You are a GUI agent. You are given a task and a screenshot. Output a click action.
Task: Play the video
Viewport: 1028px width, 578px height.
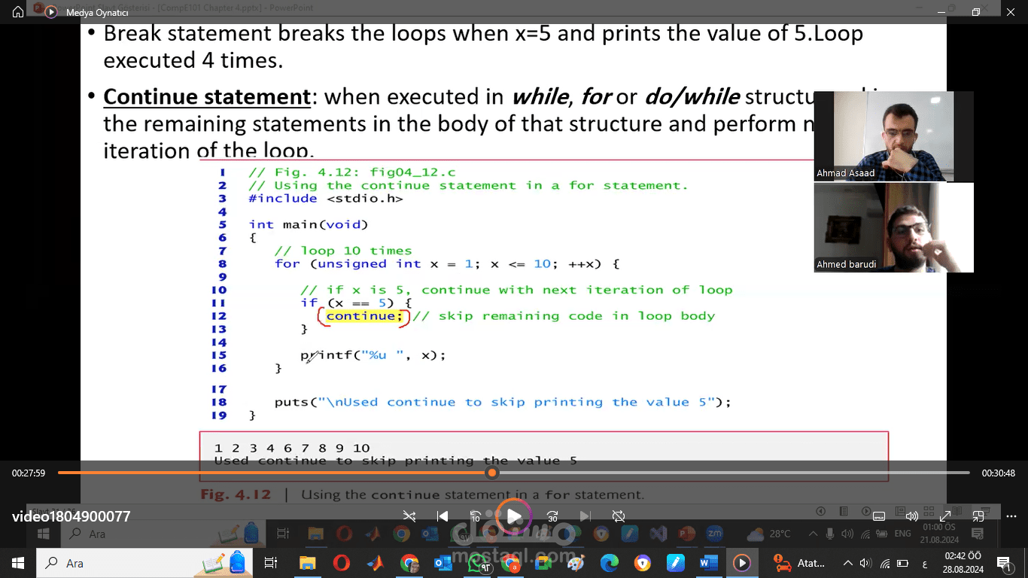[514, 516]
